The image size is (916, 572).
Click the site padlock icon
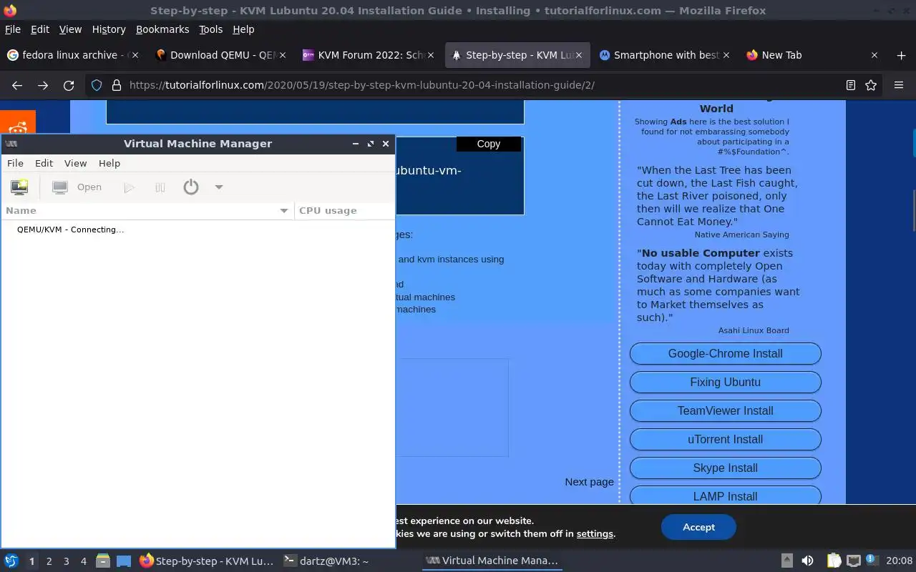117,85
